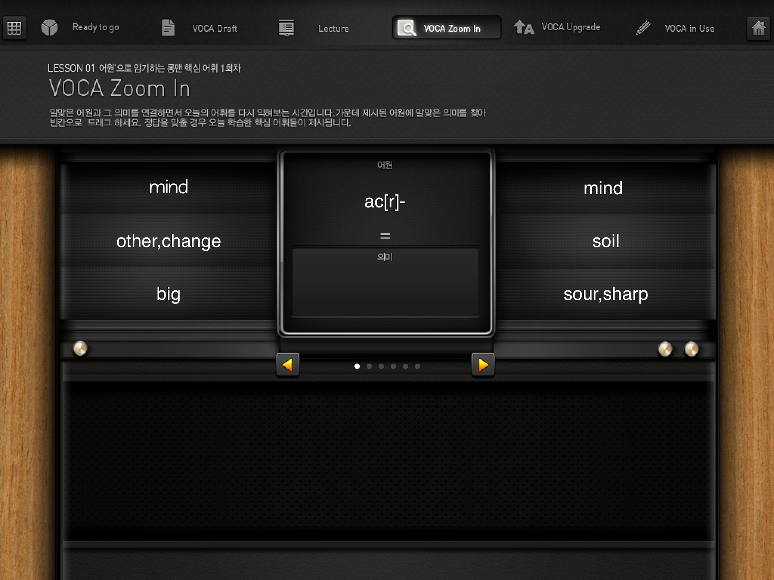Go to the home screen icon
Screen dimensions: 774x580
click(x=759, y=28)
